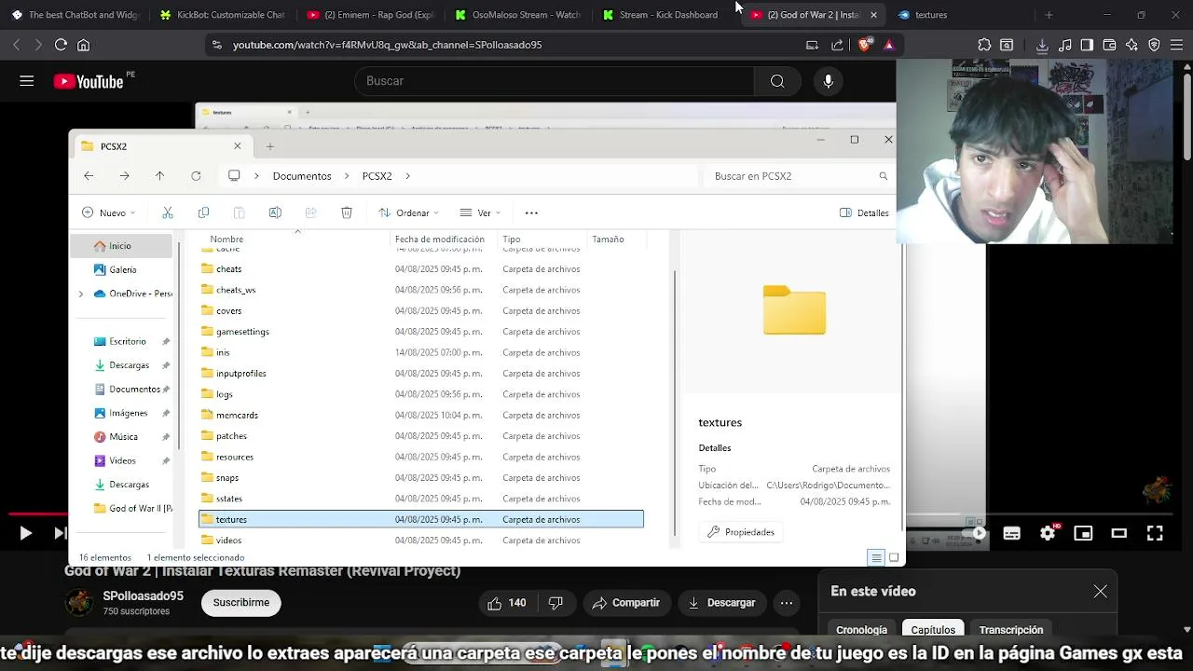The width and height of the screenshot is (1193, 671).
Task: Open a new browser tab
Action: 1049,15
